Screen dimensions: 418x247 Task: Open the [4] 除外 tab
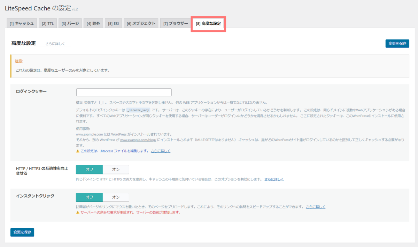93,23
